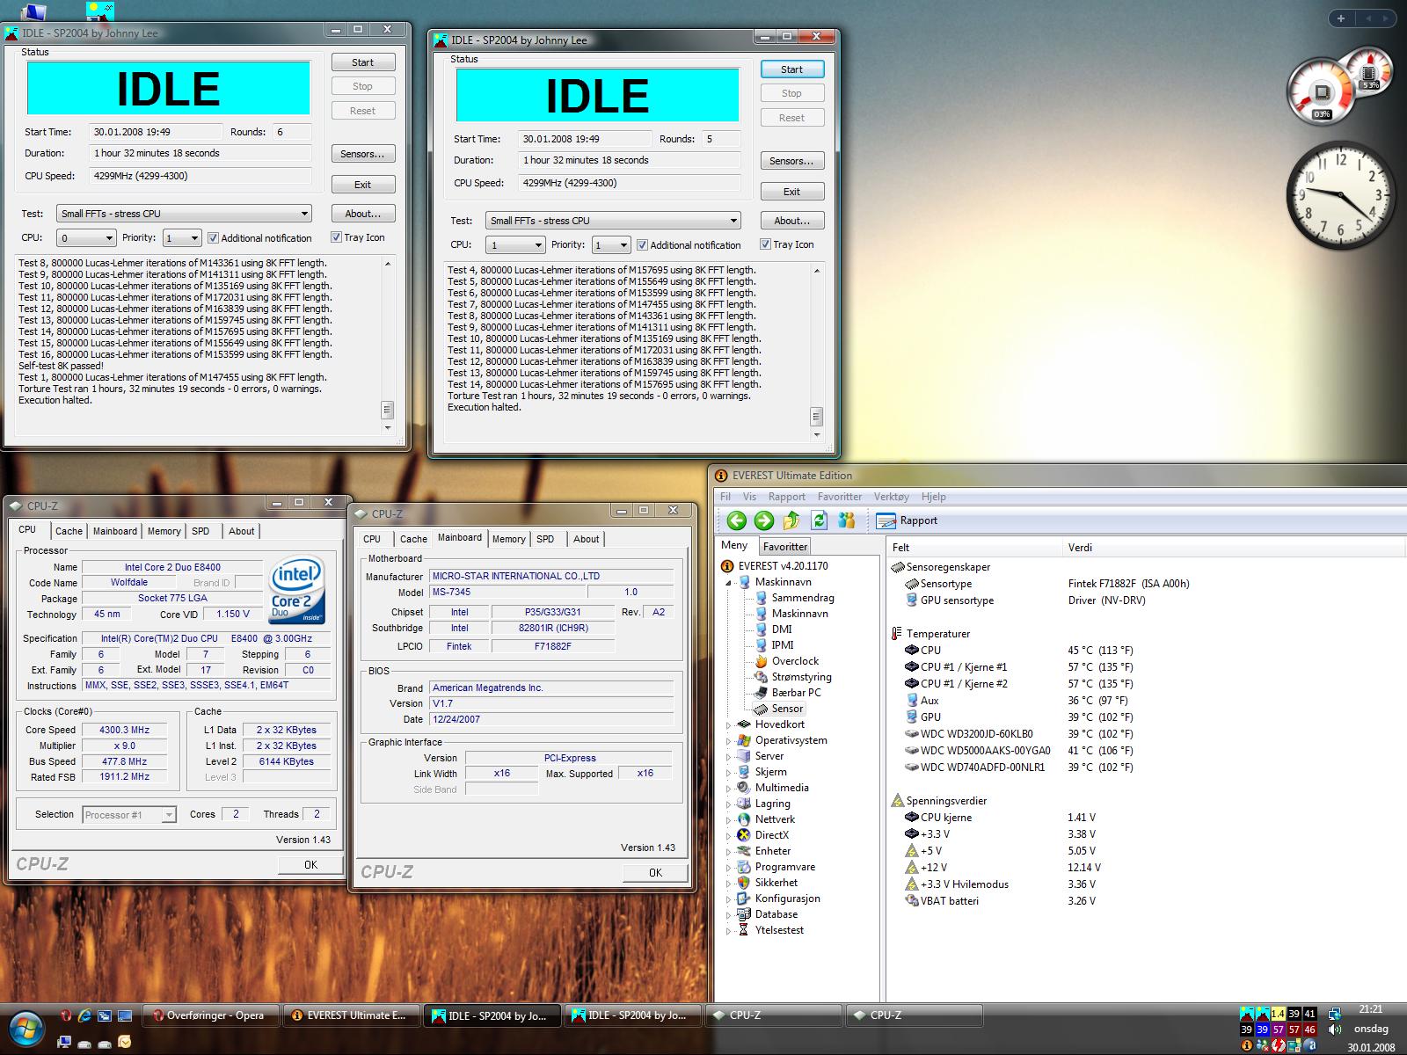Screen dimensions: 1407x1055
Task: Click the sidebar analog clock gadget
Action: pyautogui.click(x=1339, y=196)
